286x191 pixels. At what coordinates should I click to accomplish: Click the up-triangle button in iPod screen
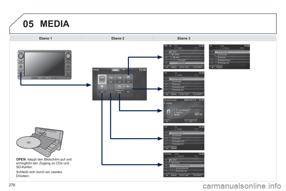click(x=167, y=148)
